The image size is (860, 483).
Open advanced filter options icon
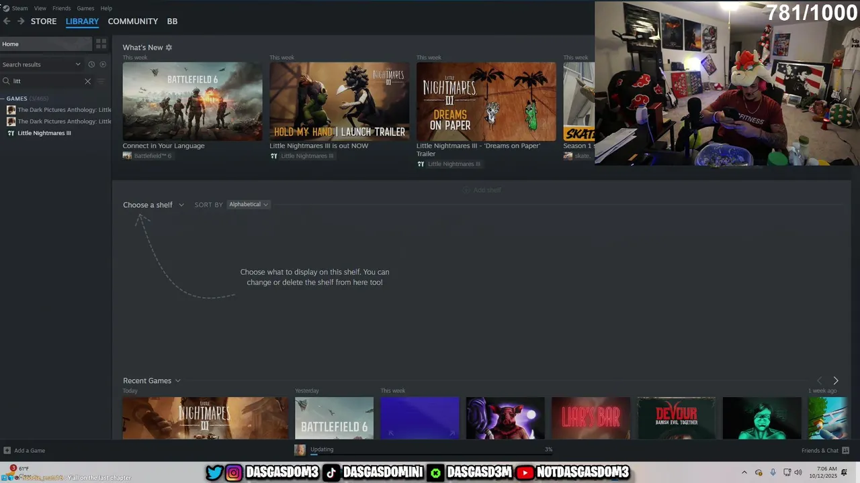[101, 81]
